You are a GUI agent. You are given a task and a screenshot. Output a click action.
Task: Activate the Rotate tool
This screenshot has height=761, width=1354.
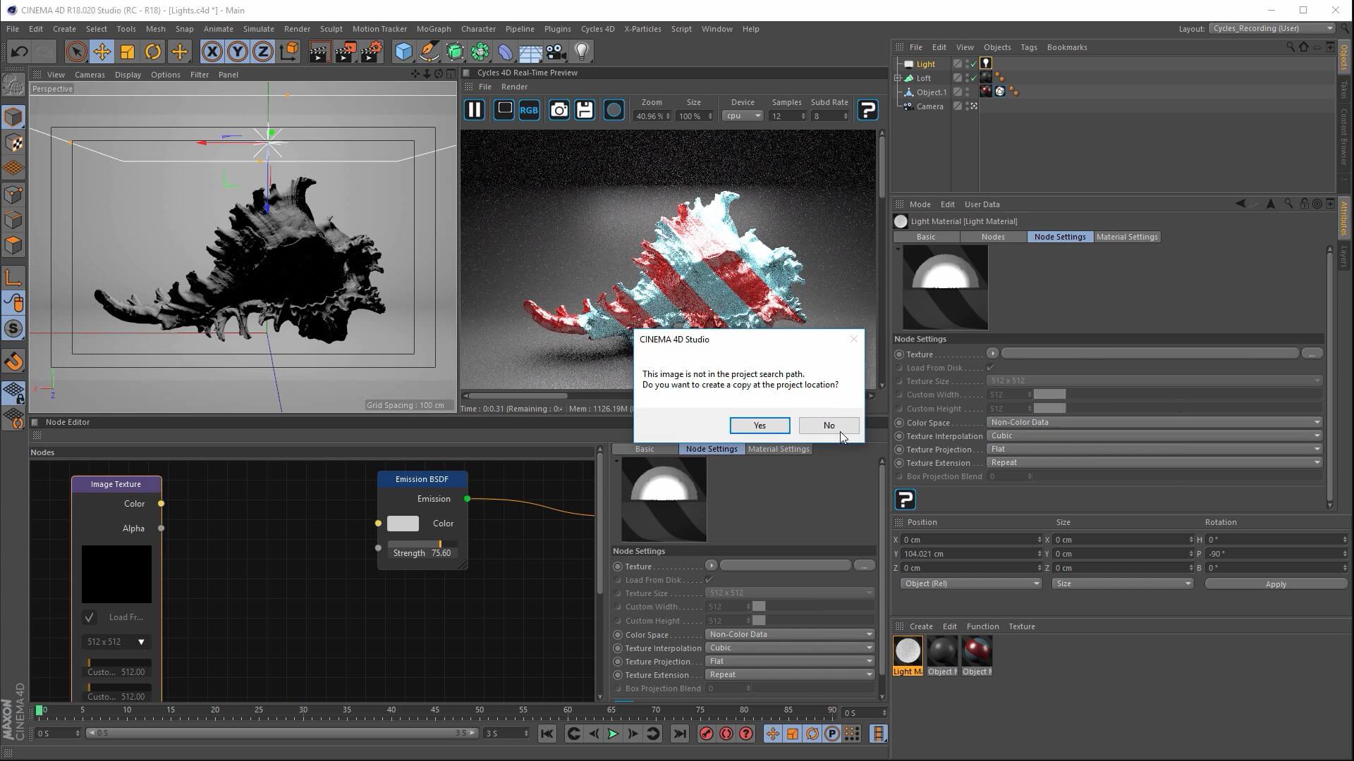coord(153,51)
